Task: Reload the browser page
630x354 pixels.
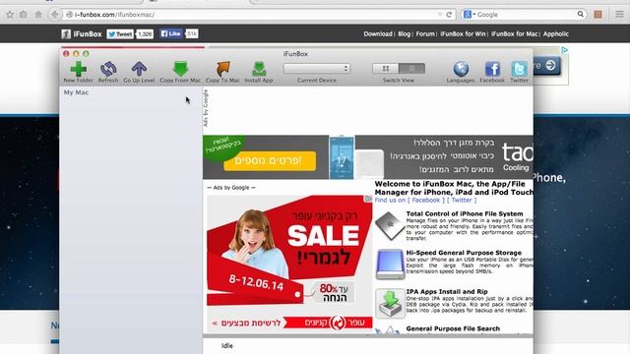Action: coord(449,15)
